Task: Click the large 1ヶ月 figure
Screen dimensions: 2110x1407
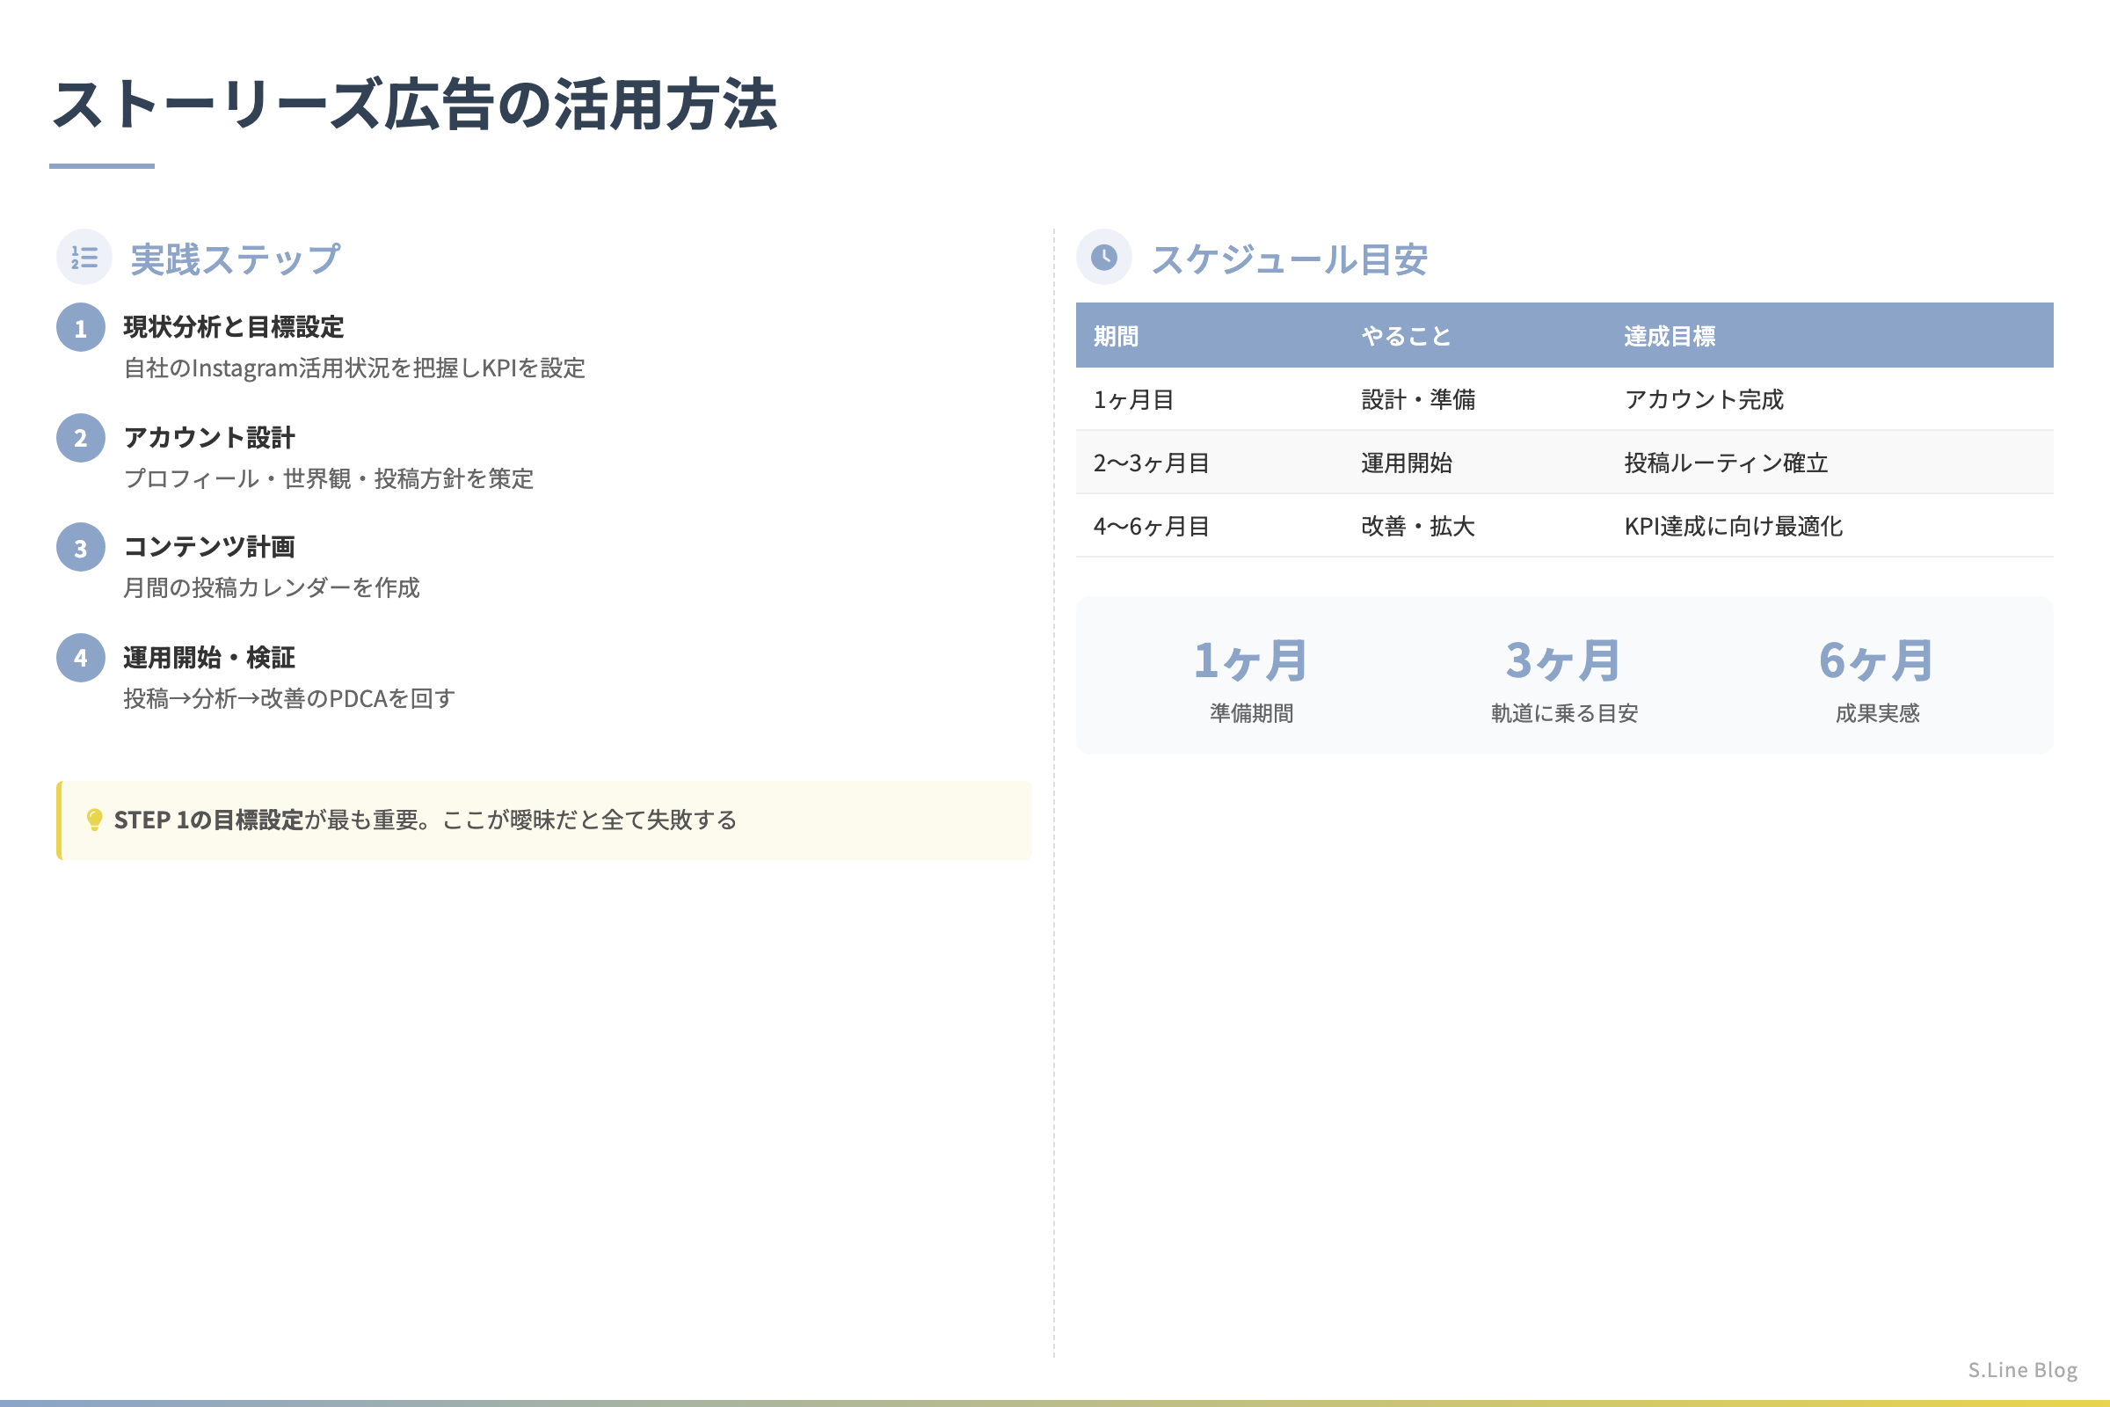Action: coord(1251,661)
